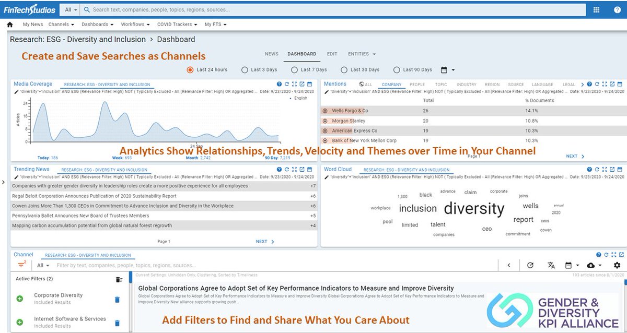Expand the Workflows menu

[135, 25]
